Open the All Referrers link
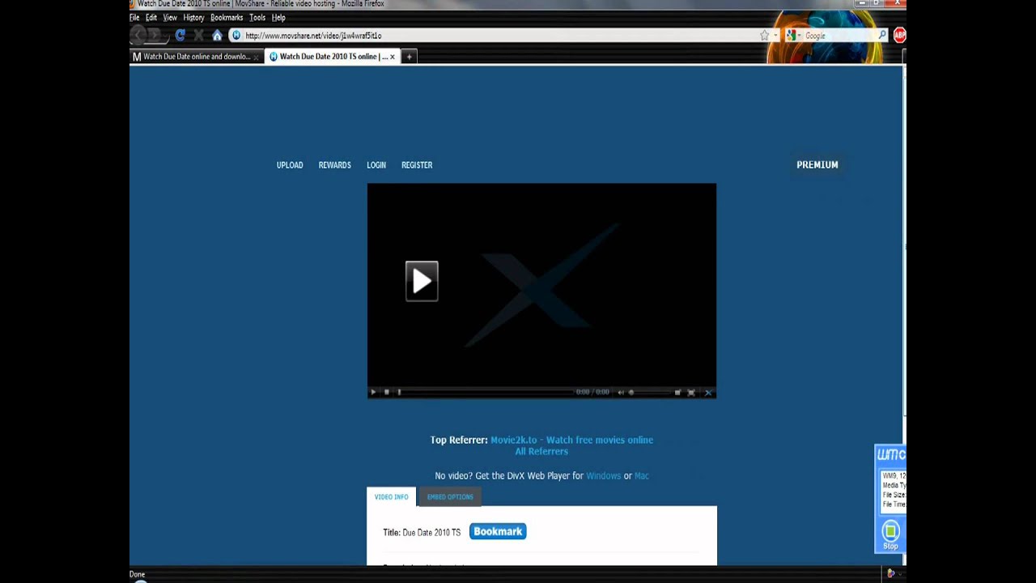Screen dimensions: 1036x583 (x=541, y=451)
